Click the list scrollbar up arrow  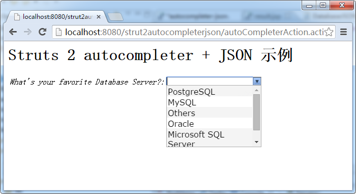256,90
